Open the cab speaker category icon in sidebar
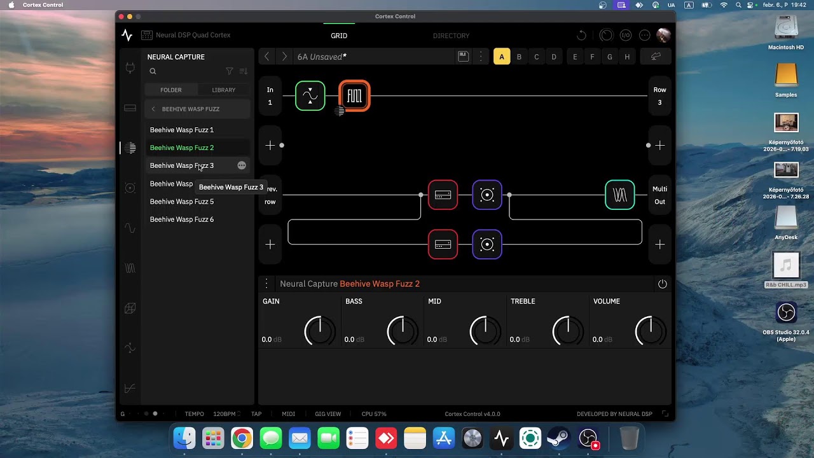The width and height of the screenshot is (814, 458). click(x=130, y=188)
